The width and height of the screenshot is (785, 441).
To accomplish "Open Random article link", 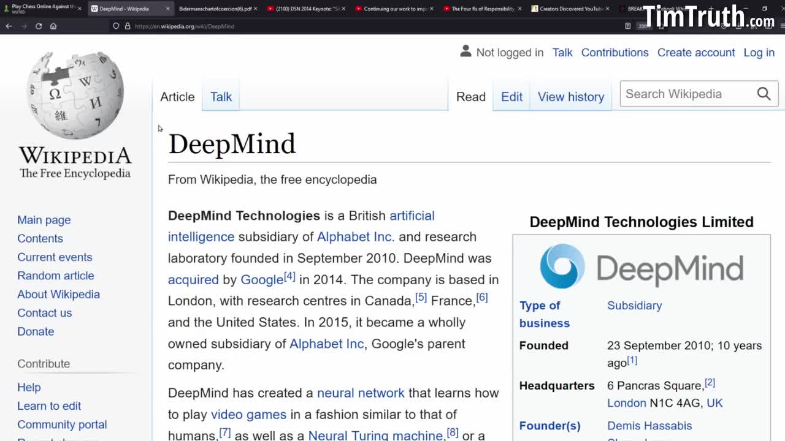I will point(56,276).
